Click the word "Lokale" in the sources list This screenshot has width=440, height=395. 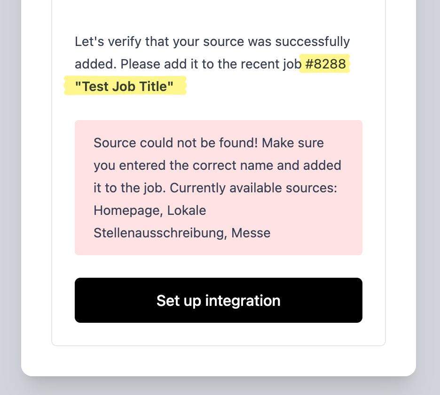pos(187,210)
